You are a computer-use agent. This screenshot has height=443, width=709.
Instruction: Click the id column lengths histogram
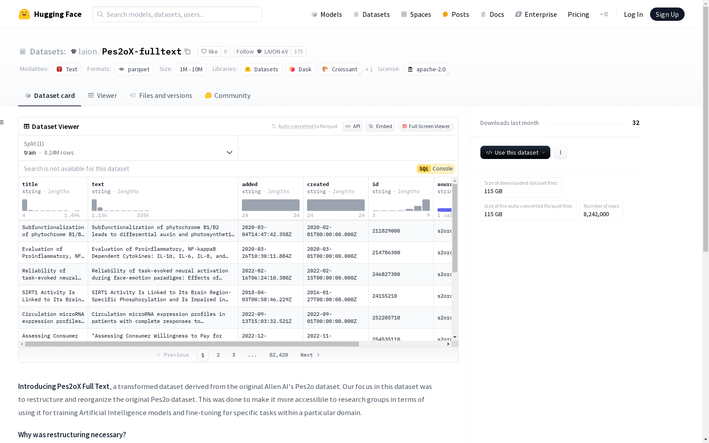(401, 205)
